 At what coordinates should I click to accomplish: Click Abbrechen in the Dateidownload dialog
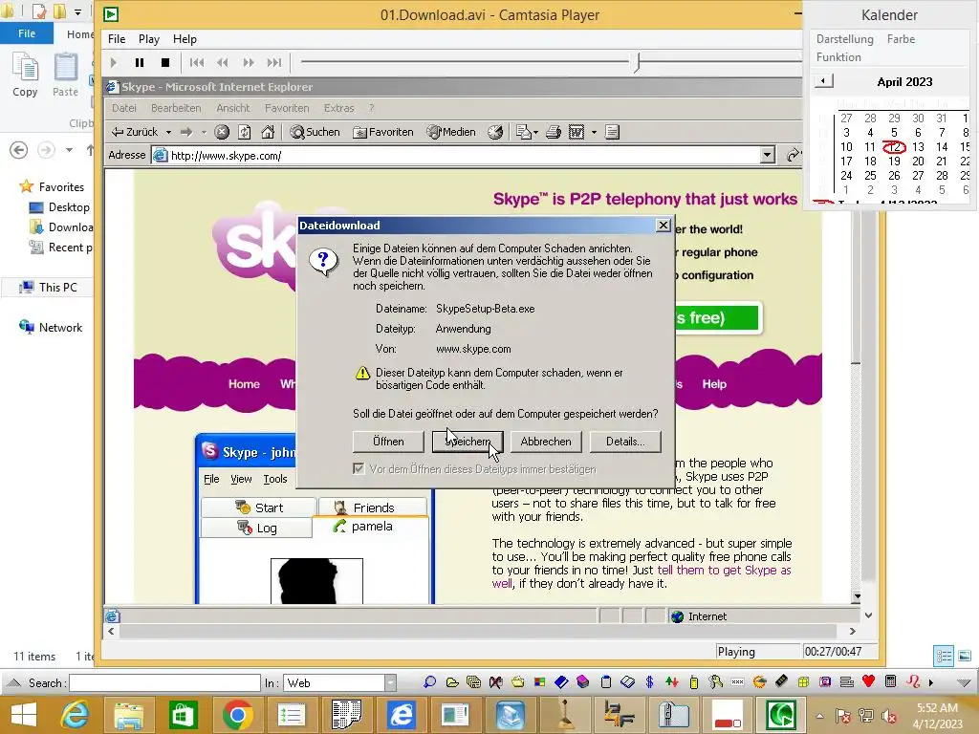tap(546, 442)
